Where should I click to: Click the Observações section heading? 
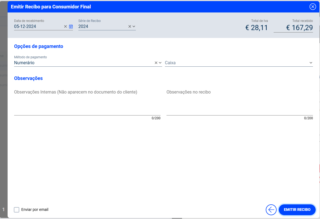[x=28, y=78]
